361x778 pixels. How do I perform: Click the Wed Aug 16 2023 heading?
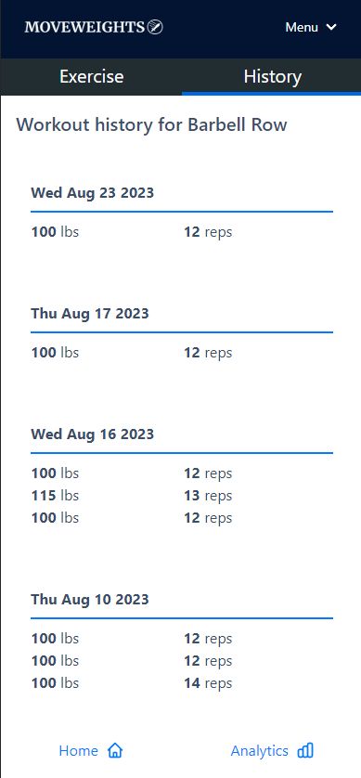click(x=92, y=434)
